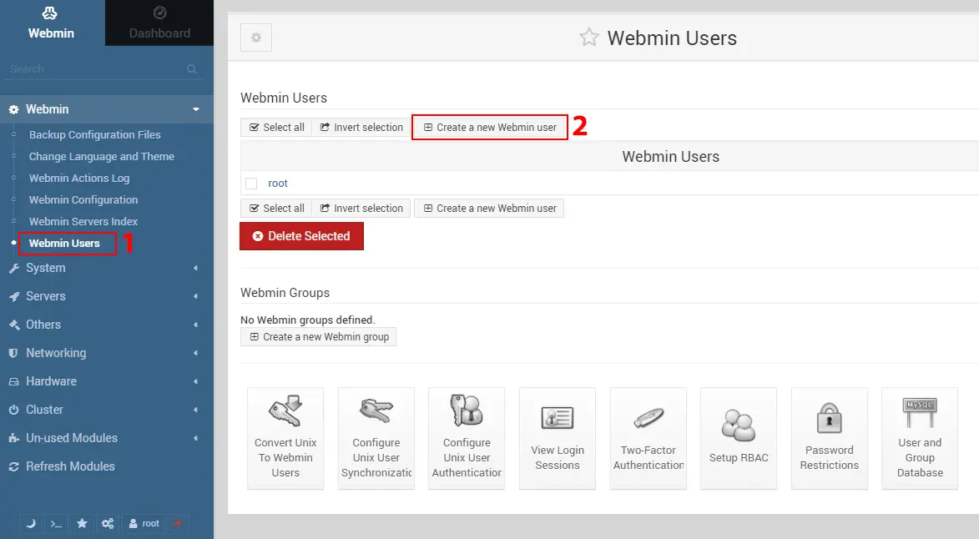Viewport: 979px width, 539px height.
Task: Click the red logout icon
Action: (x=177, y=523)
